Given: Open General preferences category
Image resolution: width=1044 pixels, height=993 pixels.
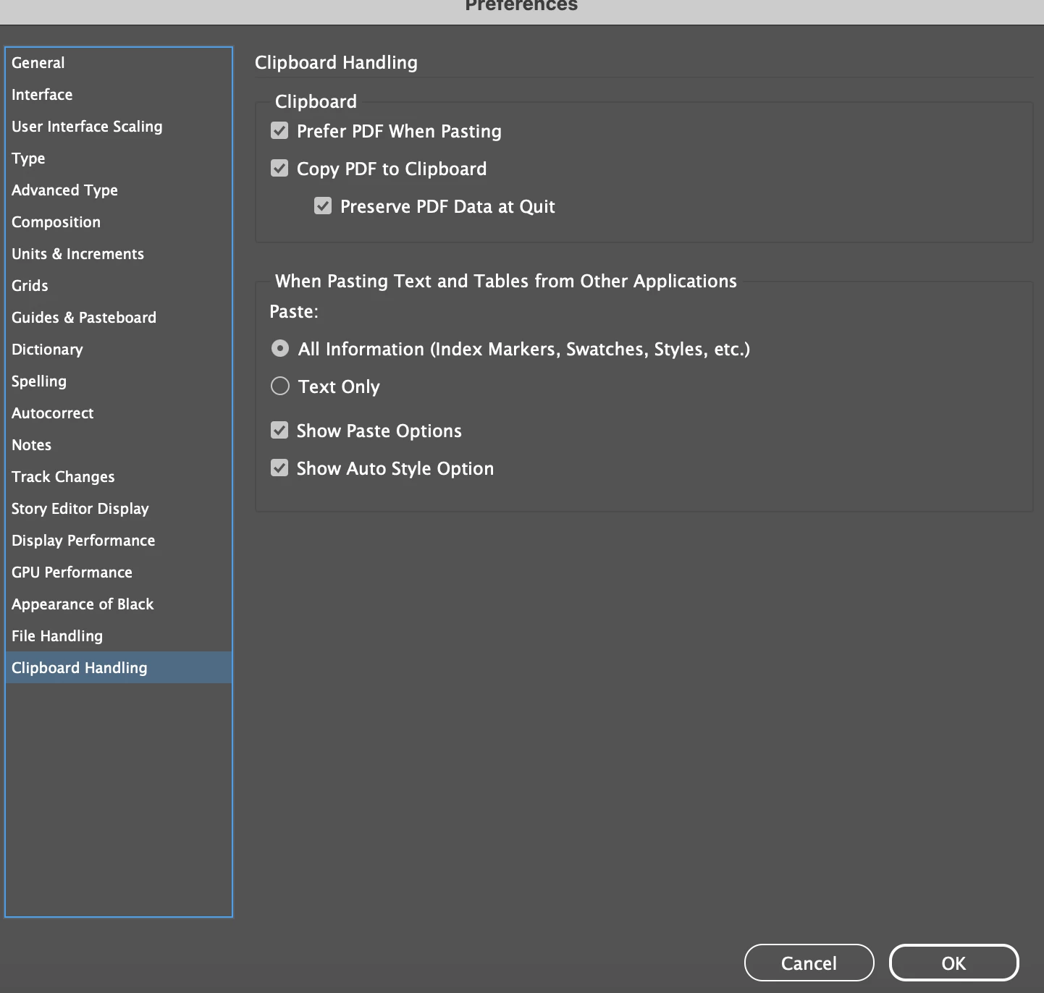Looking at the screenshot, I should [119, 63].
